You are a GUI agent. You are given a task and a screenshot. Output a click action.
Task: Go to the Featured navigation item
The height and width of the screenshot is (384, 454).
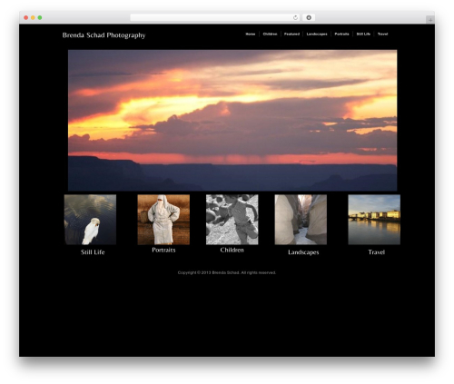point(291,34)
